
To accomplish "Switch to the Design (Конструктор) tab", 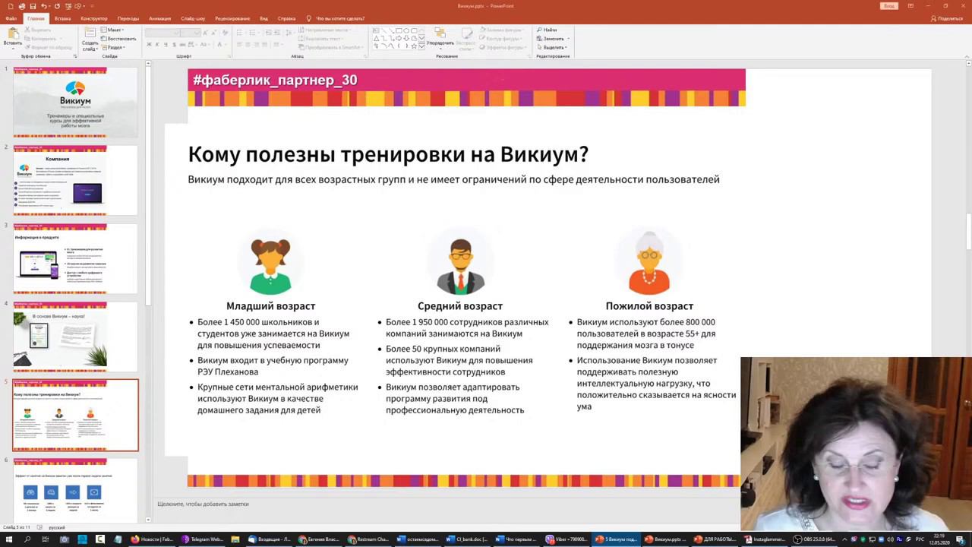I will 93,18.
